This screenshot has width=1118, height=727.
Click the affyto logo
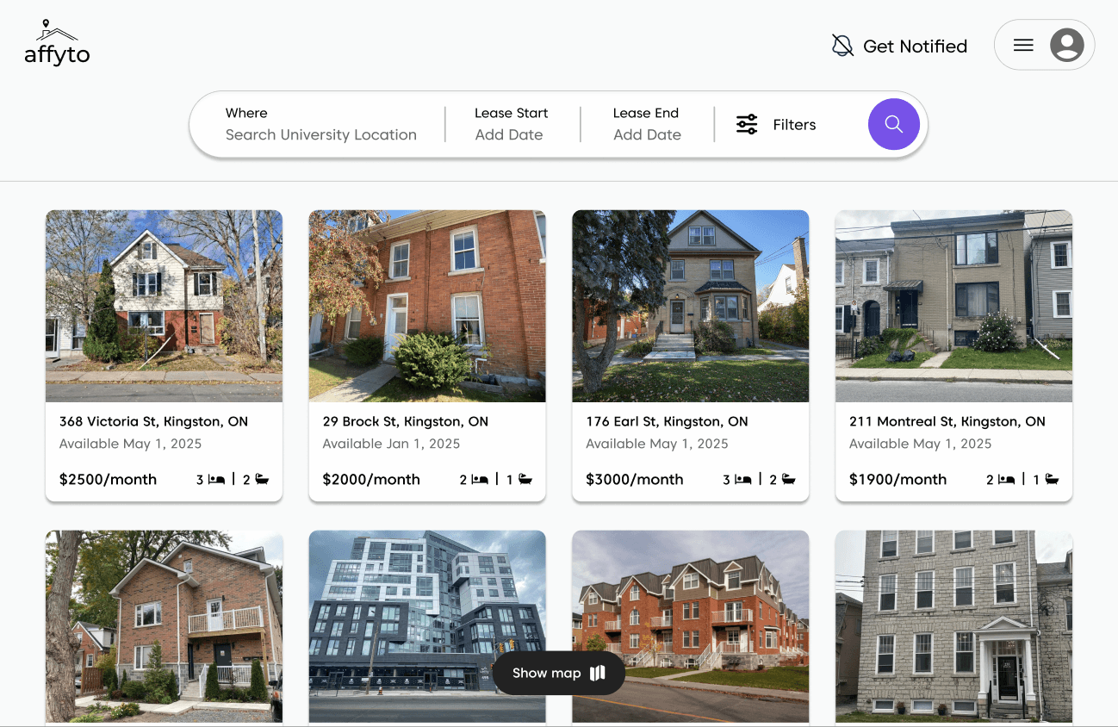point(57,43)
